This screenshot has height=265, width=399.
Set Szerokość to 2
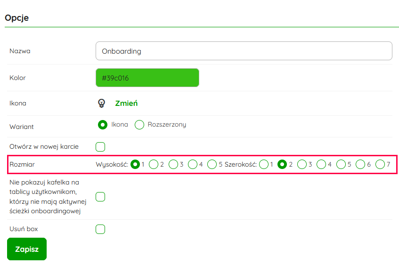[282, 164]
